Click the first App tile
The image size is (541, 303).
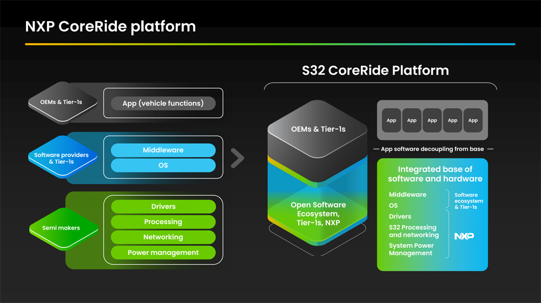click(x=391, y=120)
